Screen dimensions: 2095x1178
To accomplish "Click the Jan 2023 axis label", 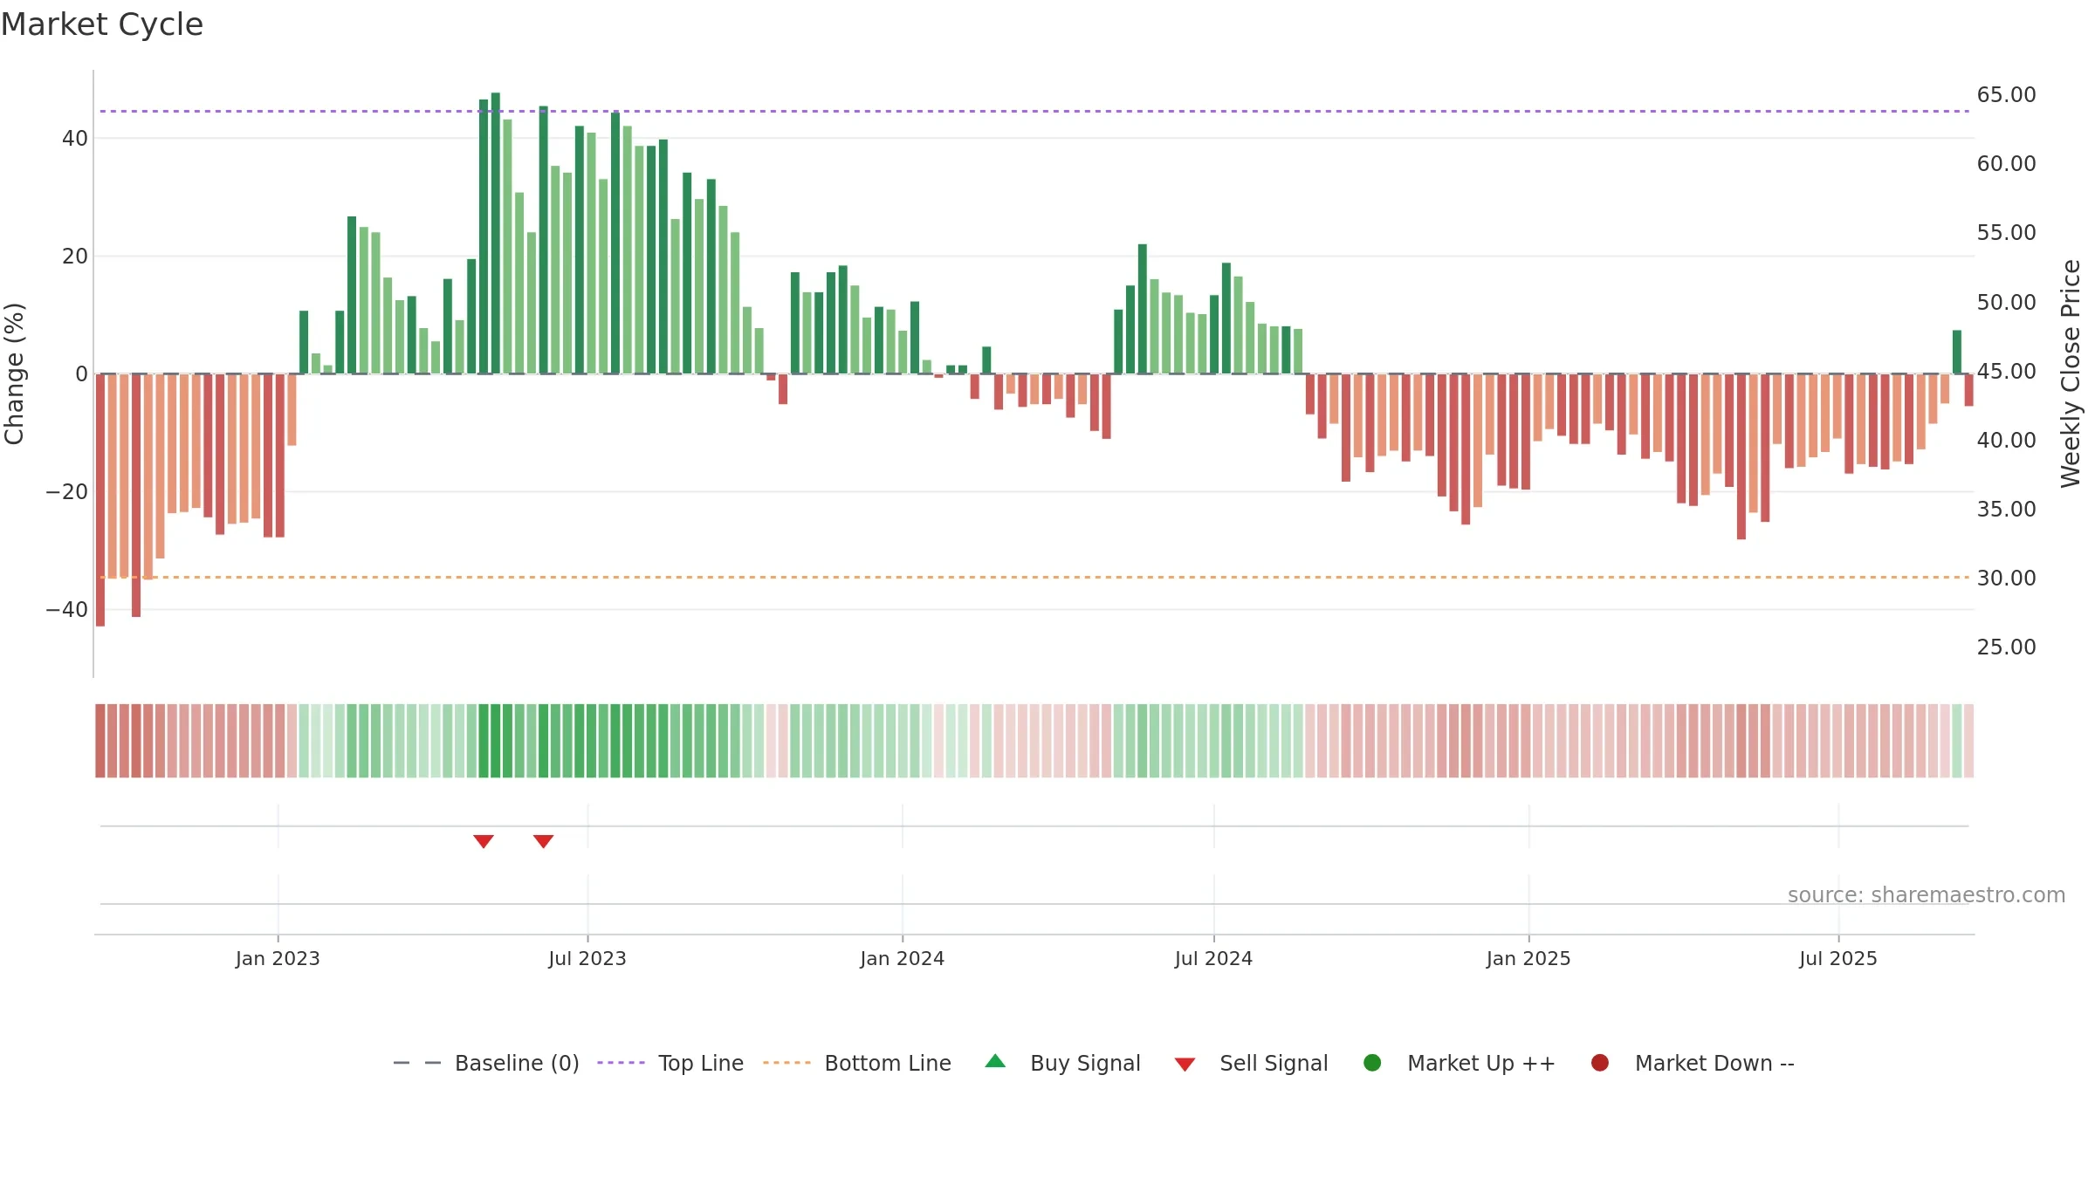I will pos(278,959).
